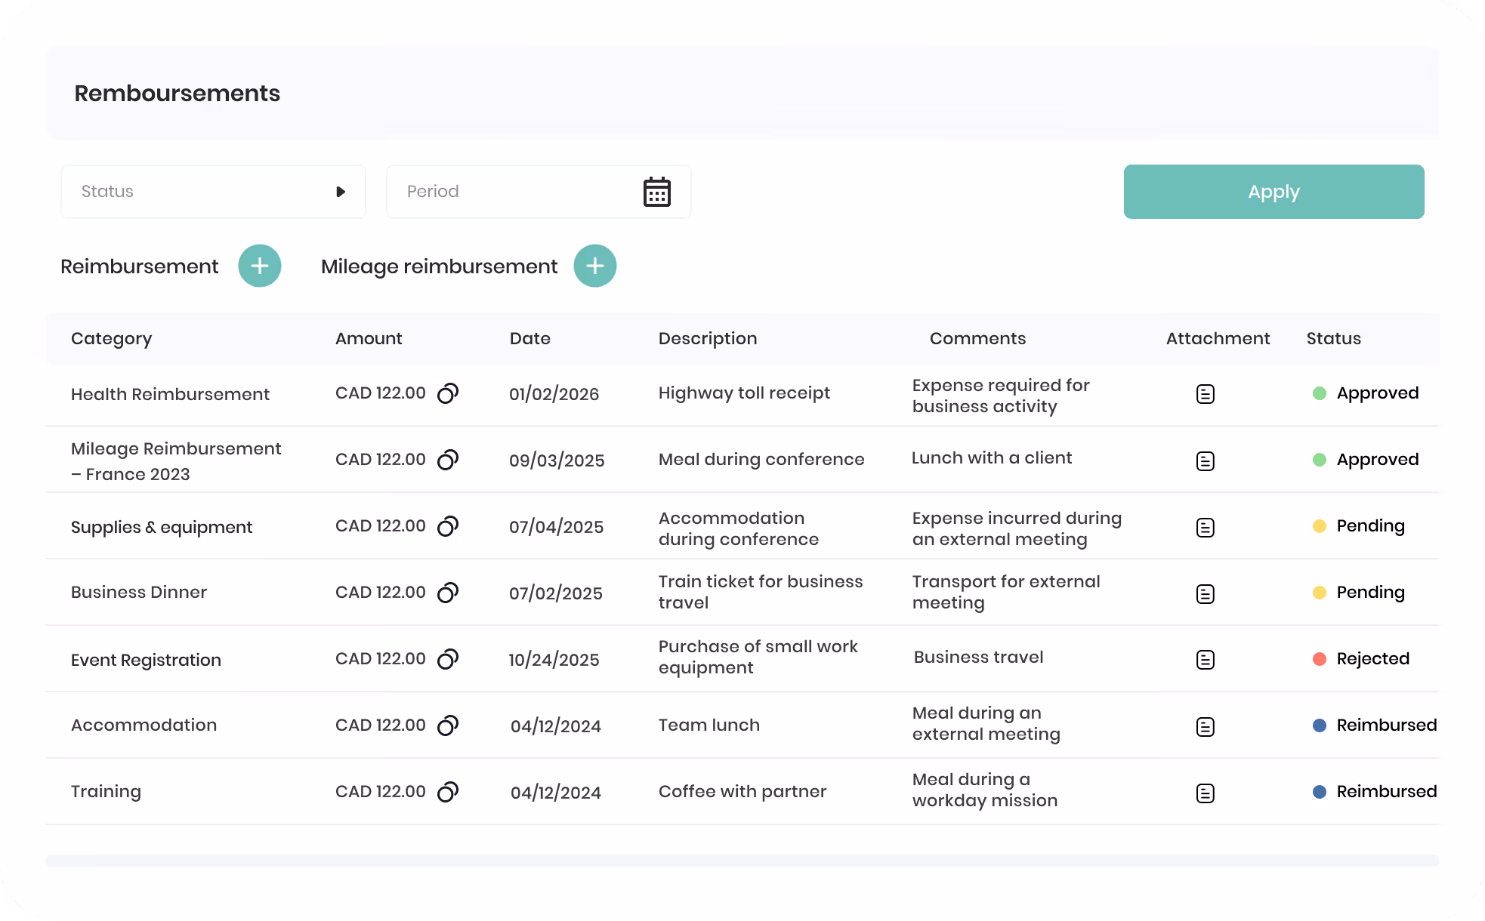Click the date 07/04/2025

(x=556, y=527)
